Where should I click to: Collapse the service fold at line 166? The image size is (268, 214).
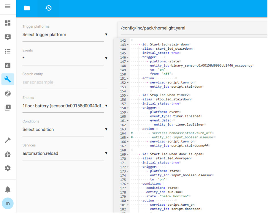point(128,142)
